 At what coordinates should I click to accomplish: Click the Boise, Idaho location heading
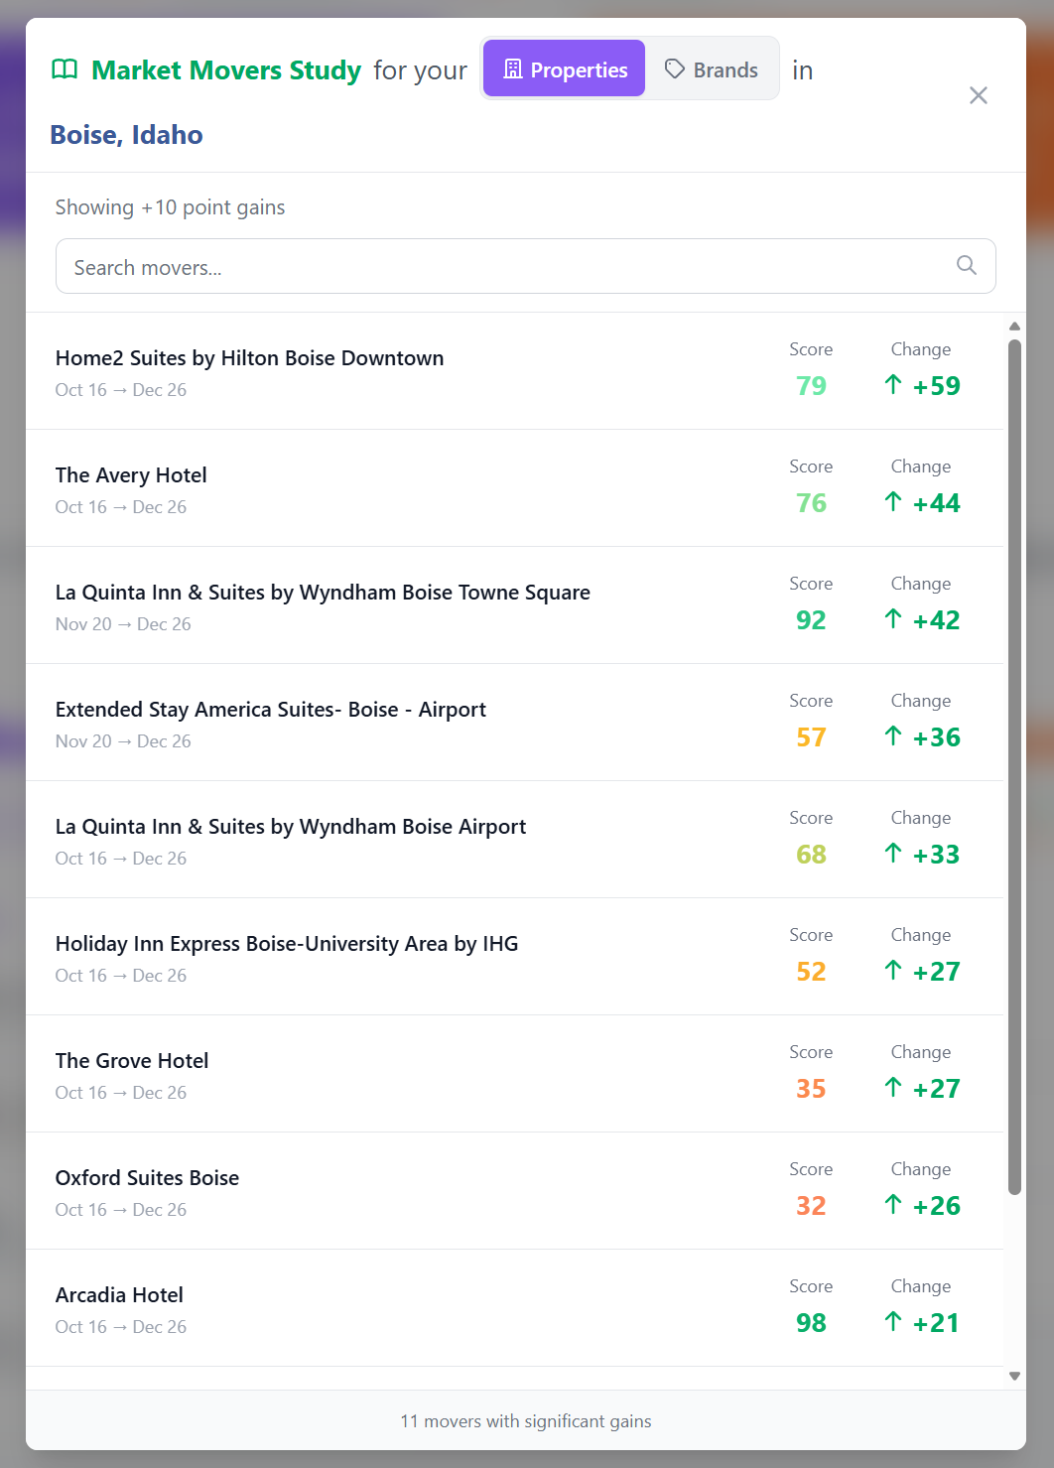click(x=126, y=134)
